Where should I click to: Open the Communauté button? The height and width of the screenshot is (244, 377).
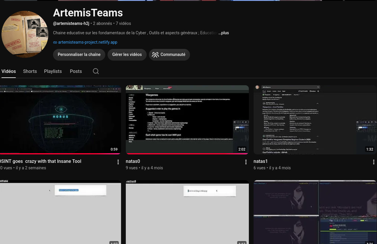[x=169, y=55]
